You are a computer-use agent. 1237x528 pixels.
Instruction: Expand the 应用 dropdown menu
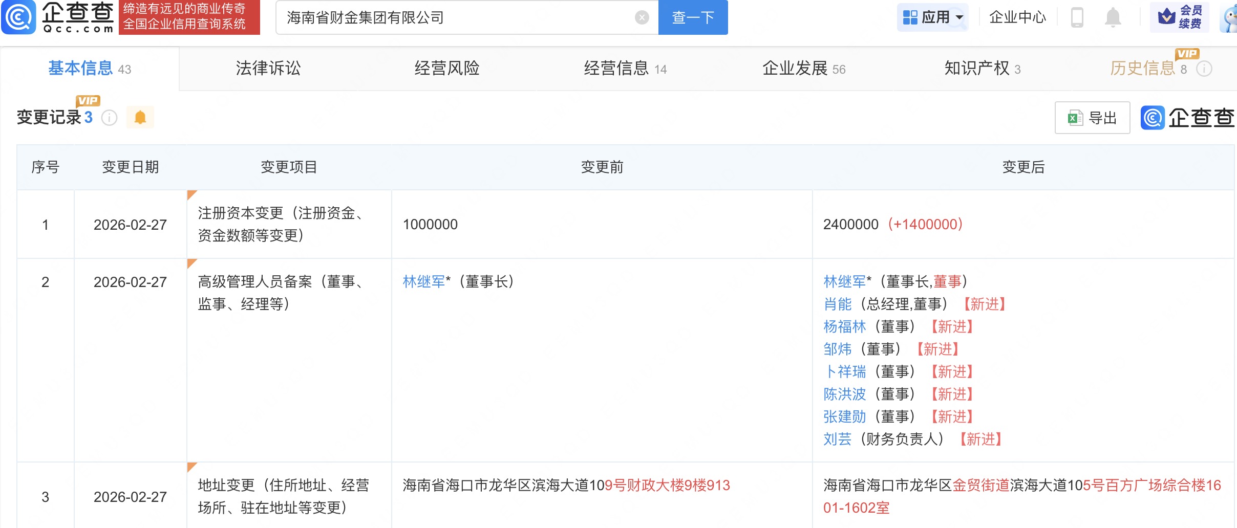tap(932, 17)
